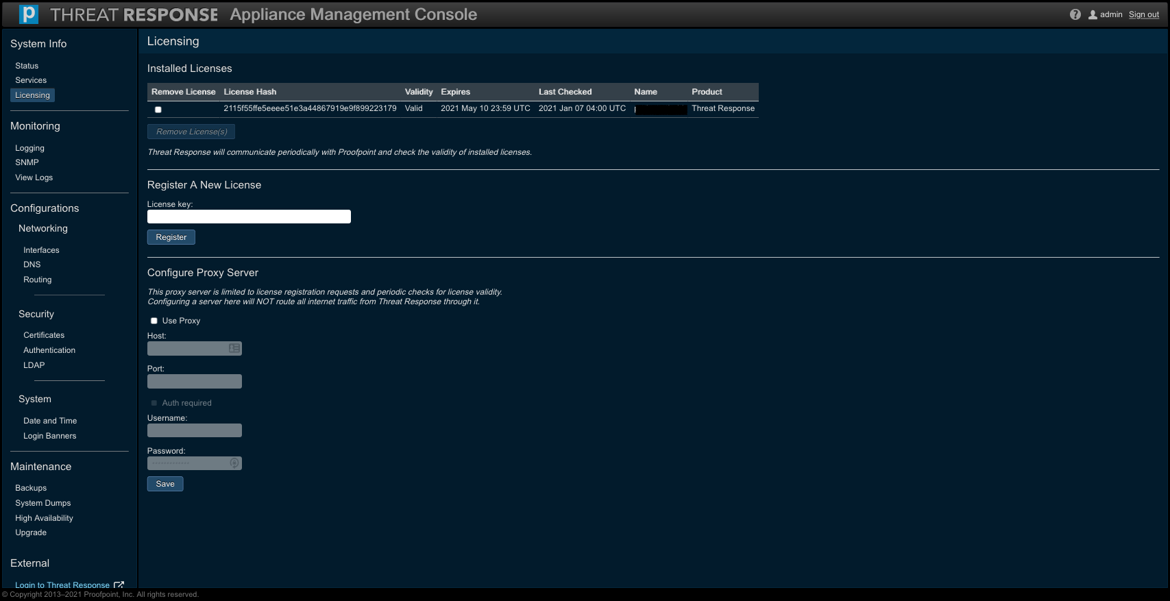Click the admin user icon

tap(1093, 14)
